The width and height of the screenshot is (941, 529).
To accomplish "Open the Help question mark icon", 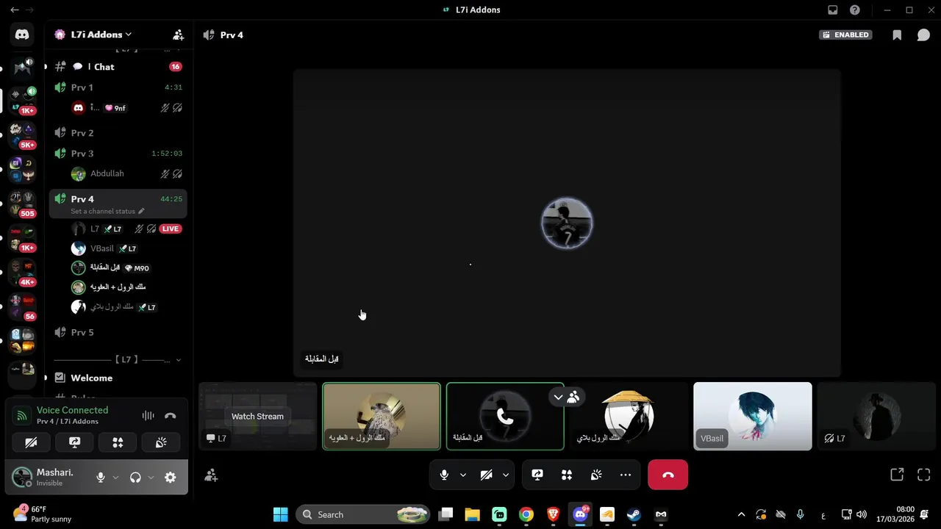I will click(855, 10).
